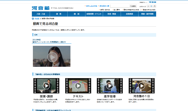Click the 2015年度 CM caption text
The width and height of the screenshot is (188, 111).
(x=49, y=41)
